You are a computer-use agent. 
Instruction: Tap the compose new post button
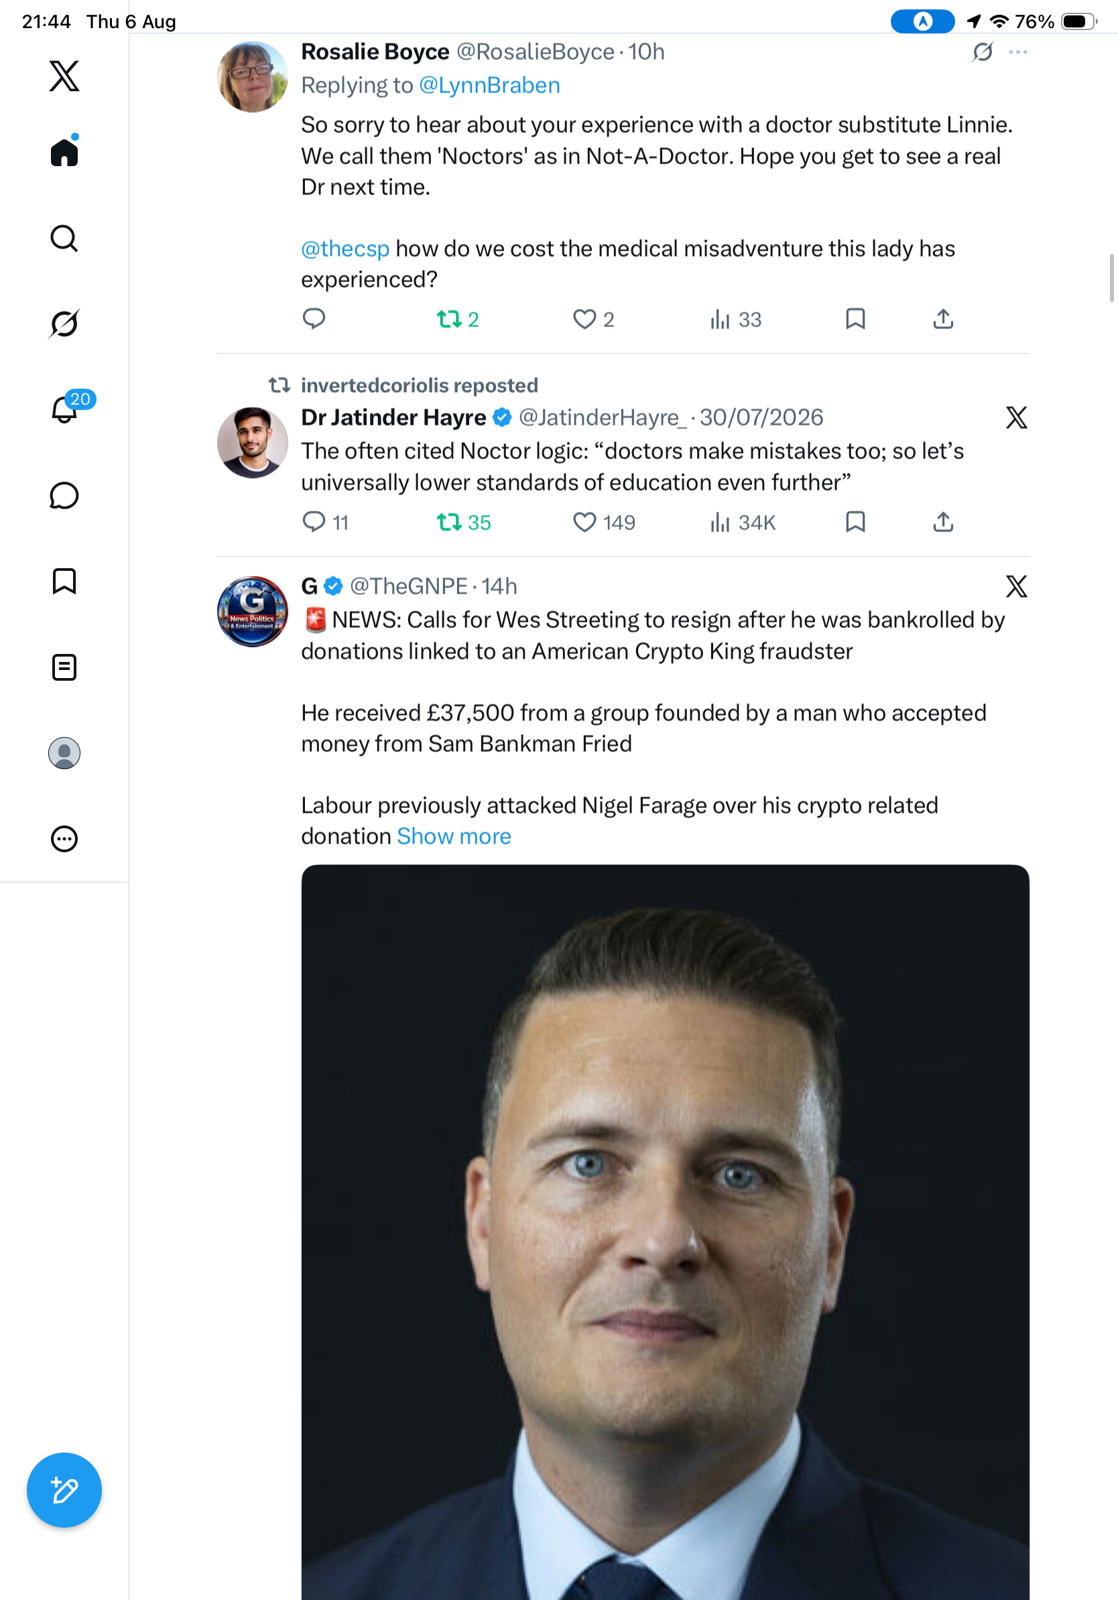point(64,1490)
